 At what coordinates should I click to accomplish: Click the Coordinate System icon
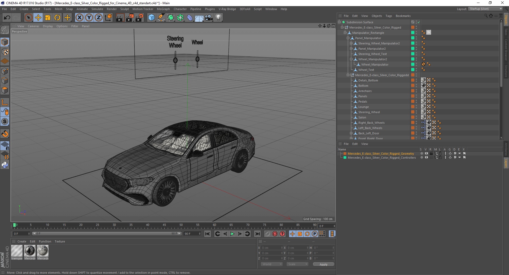[x=108, y=18]
